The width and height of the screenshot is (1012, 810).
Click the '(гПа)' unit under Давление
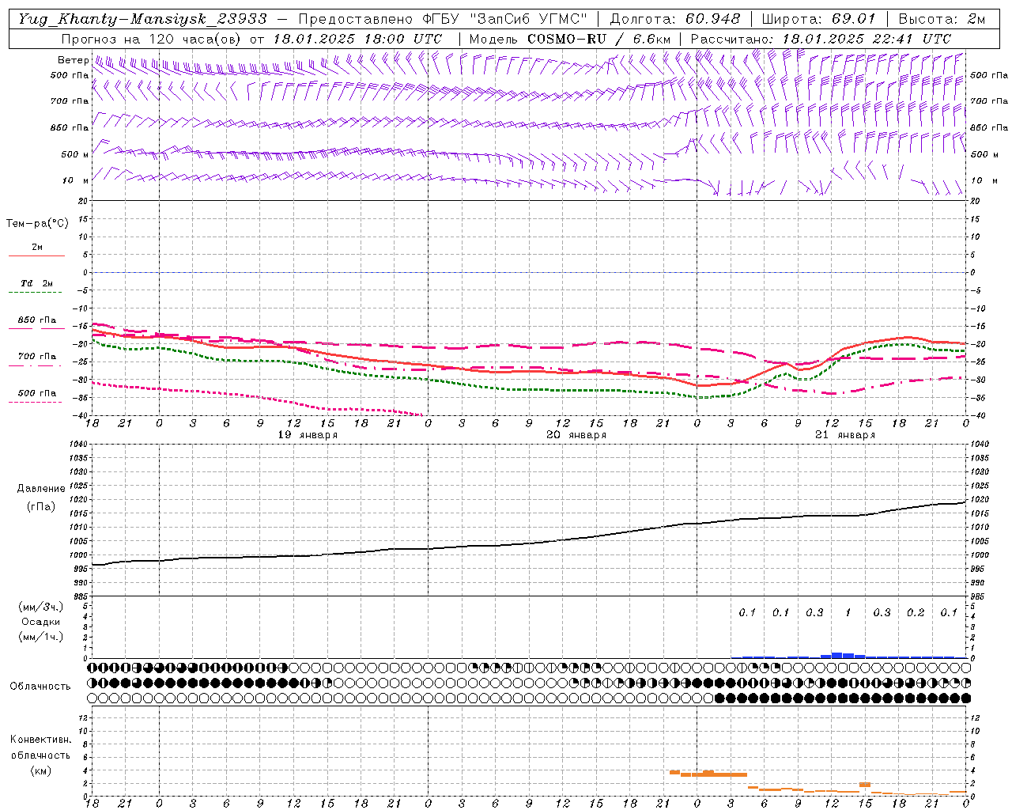coord(41,506)
